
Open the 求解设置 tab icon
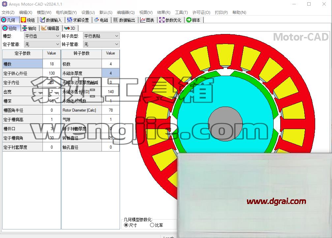[70, 20]
